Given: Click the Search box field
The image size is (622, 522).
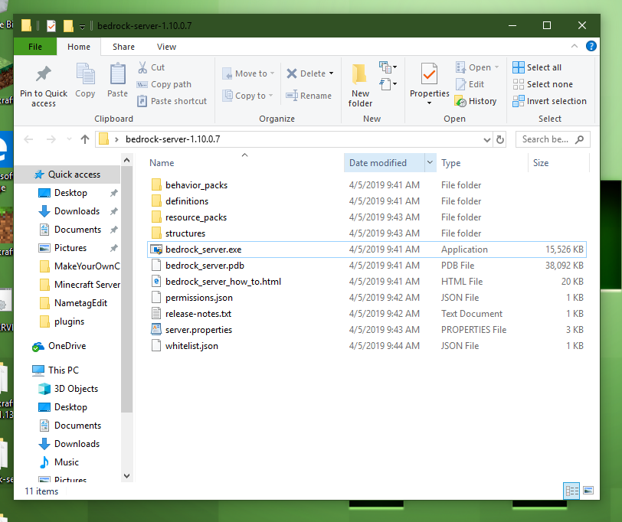Looking at the screenshot, I should (545, 139).
